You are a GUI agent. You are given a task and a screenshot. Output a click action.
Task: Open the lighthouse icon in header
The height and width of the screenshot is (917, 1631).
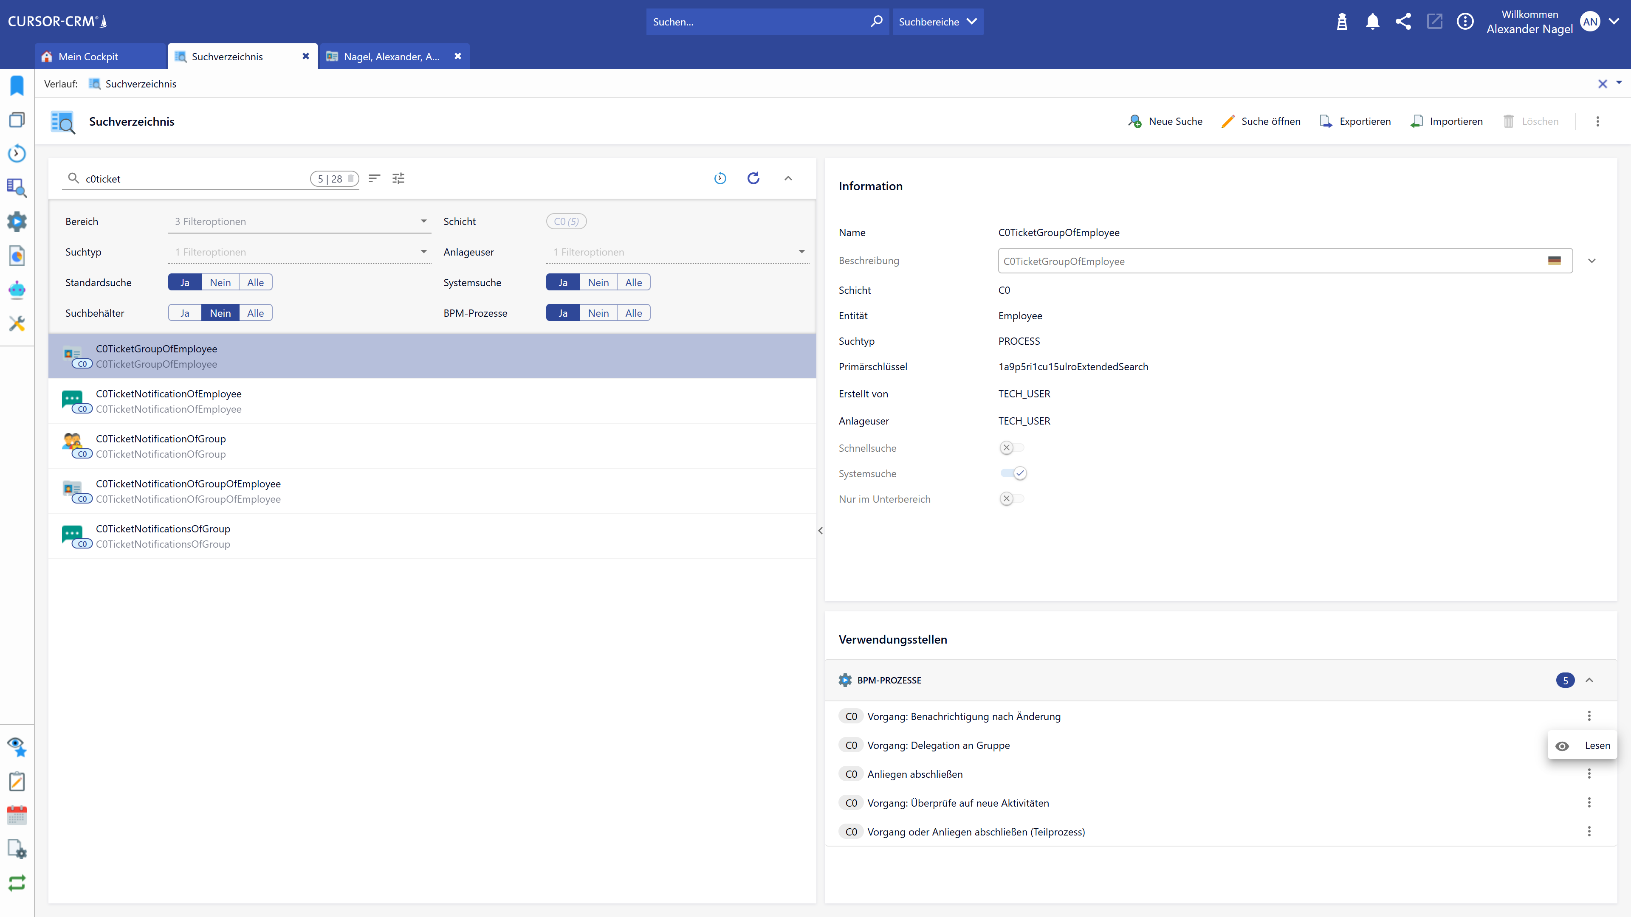point(1342,22)
